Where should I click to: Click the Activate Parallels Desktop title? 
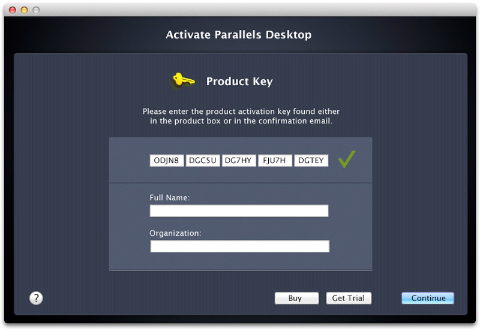(x=239, y=35)
